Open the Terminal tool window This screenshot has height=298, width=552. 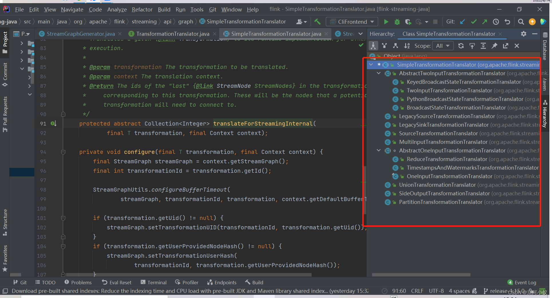[x=153, y=282]
